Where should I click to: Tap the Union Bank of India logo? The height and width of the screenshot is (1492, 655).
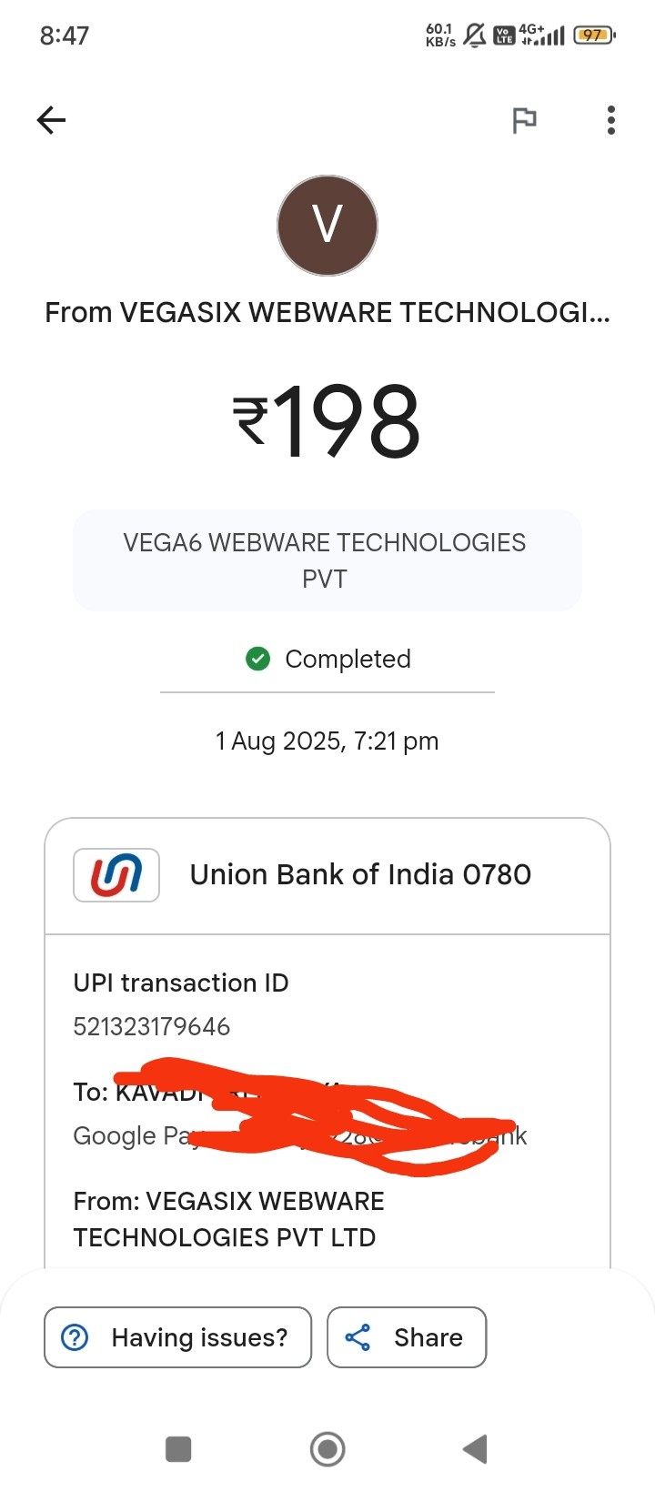tap(116, 875)
